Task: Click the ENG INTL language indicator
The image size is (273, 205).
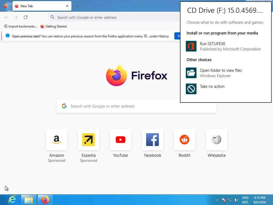Action: 245,200
